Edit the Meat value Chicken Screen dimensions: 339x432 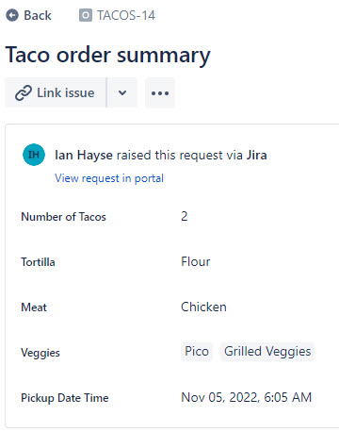[x=203, y=307]
